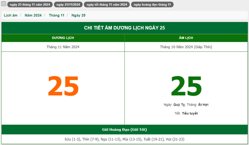Click 'Tháng 11 Năm 2024' solar month text
The width and height of the screenshot is (249, 145).
click(x=63, y=47)
